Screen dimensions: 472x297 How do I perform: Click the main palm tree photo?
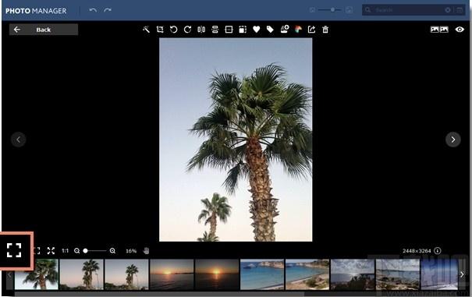(x=236, y=140)
